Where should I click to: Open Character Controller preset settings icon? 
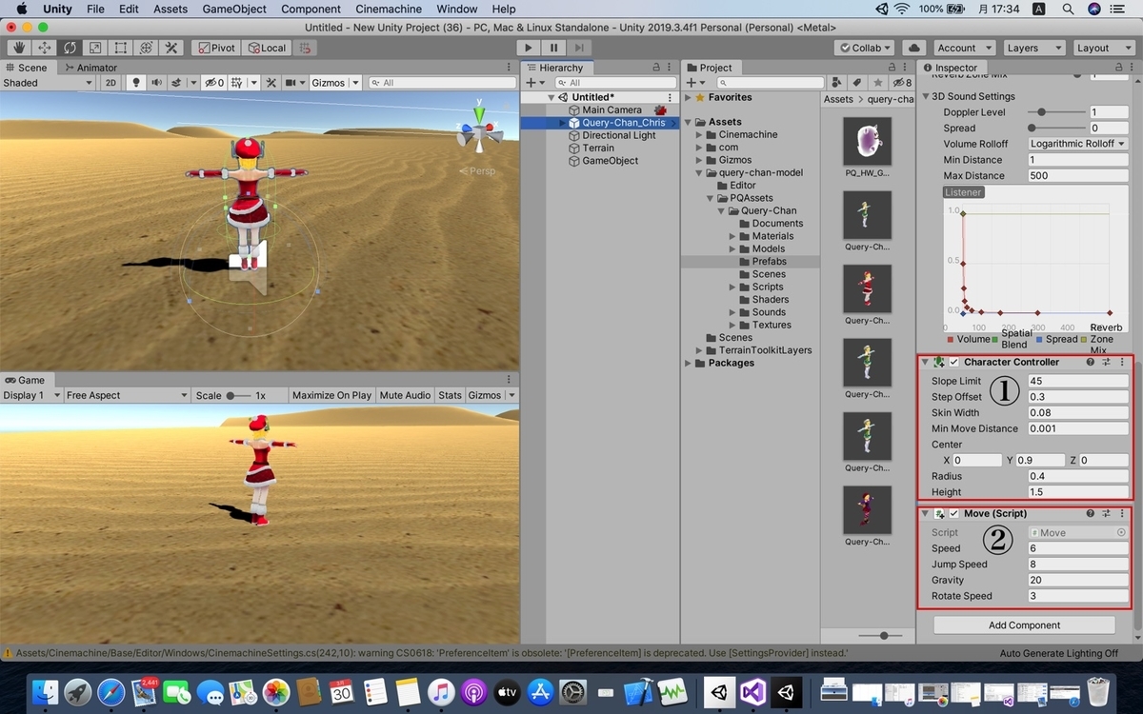(x=1106, y=362)
